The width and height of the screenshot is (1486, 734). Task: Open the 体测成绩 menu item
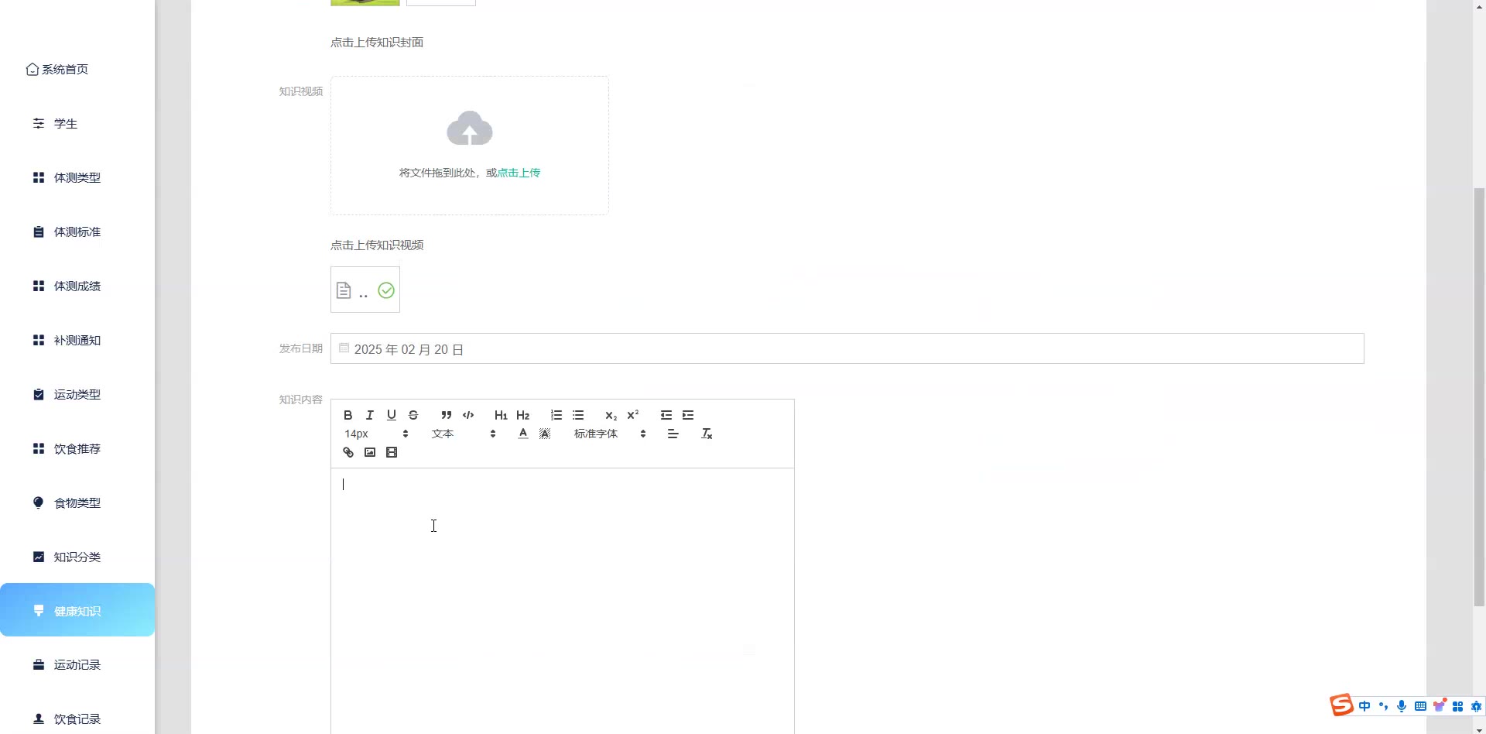pyautogui.click(x=77, y=286)
